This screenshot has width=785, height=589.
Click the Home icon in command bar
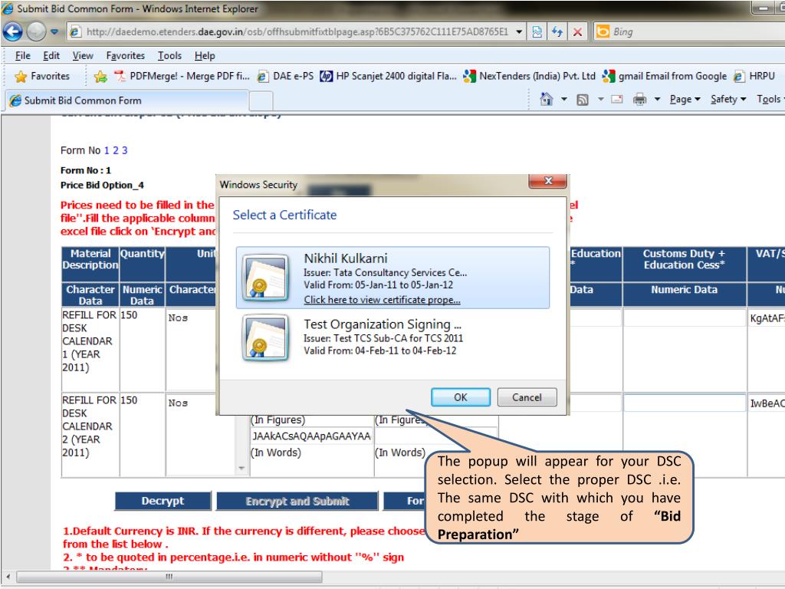coord(546,99)
